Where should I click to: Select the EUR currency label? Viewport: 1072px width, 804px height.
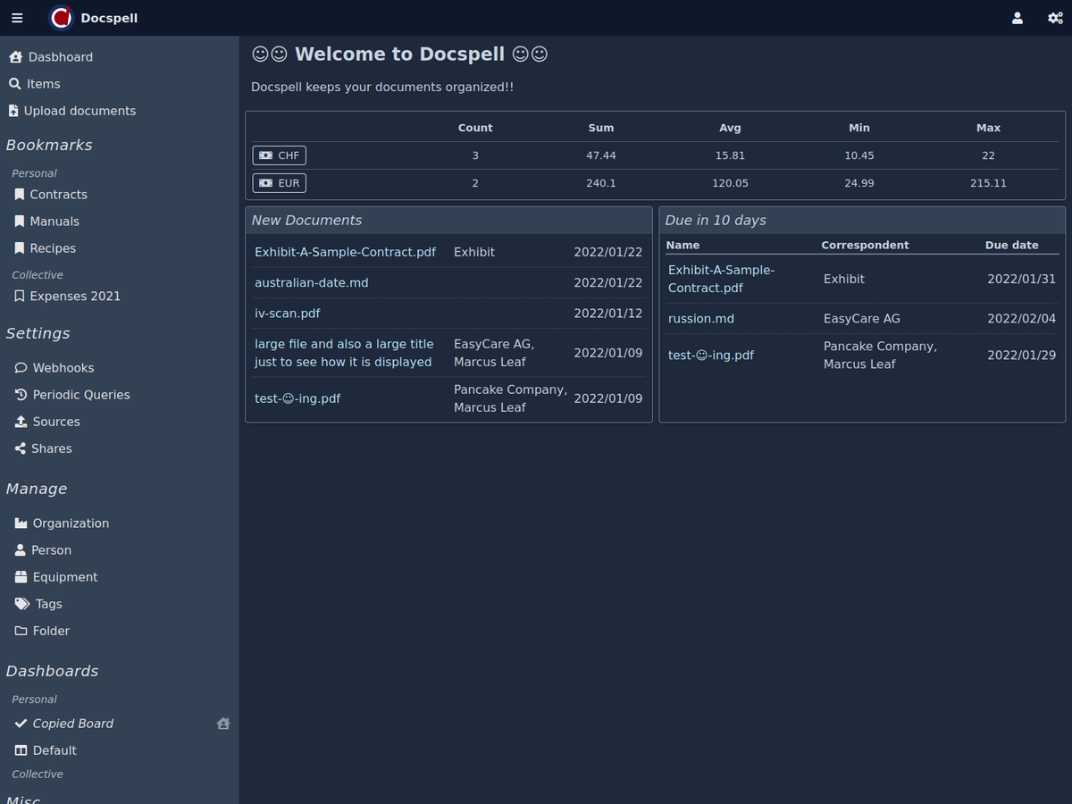(x=280, y=183)
